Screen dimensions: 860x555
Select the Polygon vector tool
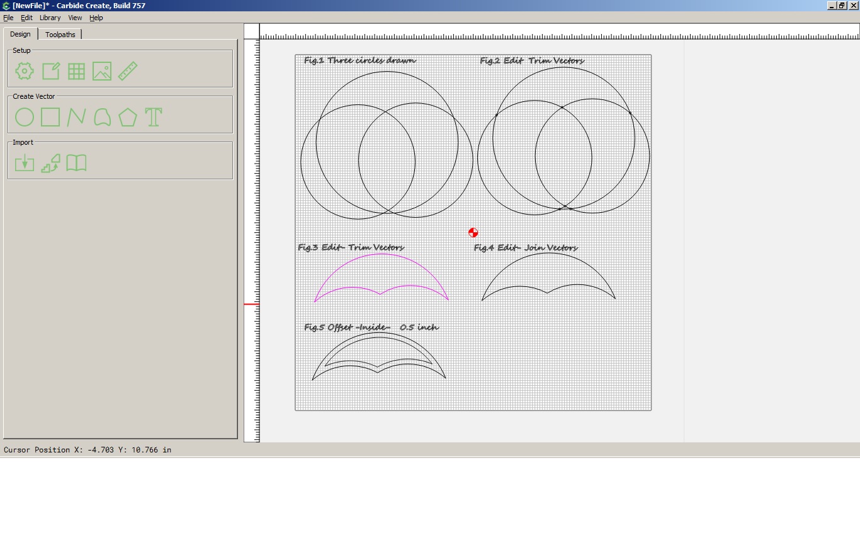pos(128,117)
